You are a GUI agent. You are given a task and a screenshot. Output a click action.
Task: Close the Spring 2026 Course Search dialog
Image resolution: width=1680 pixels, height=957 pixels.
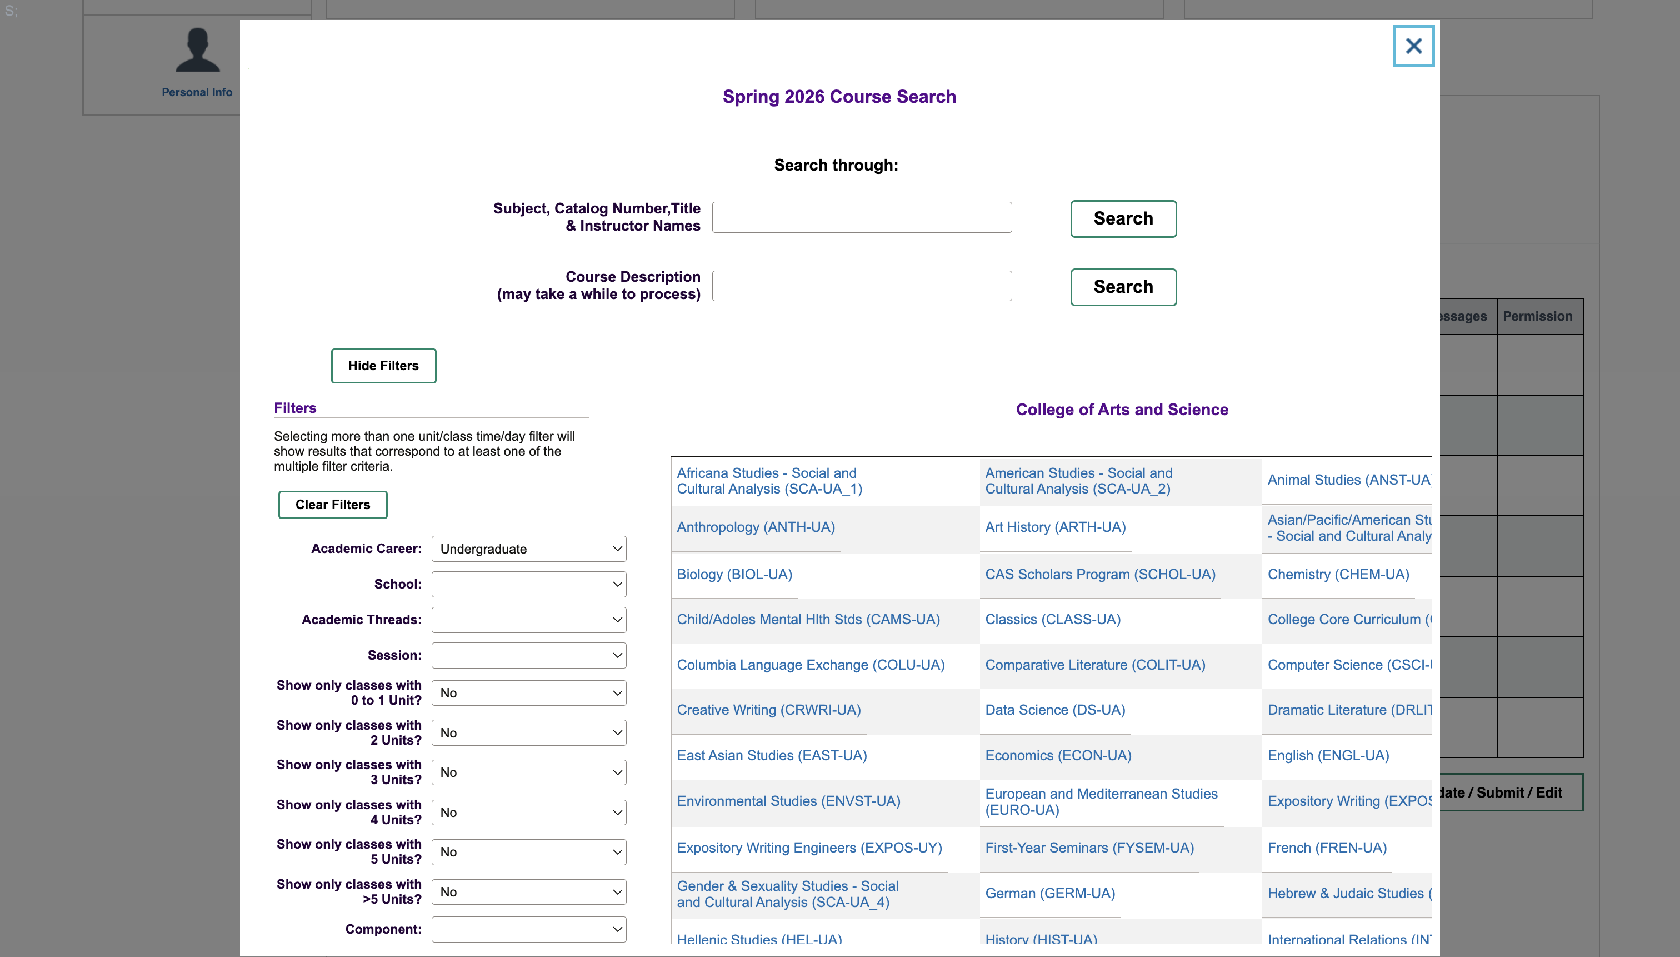point(1413,46)
